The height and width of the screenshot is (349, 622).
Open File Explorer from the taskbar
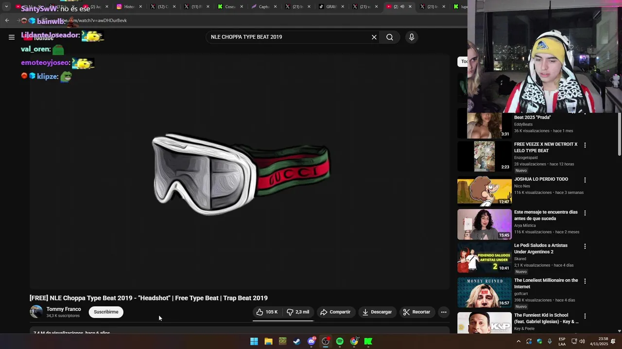(268, 341)
